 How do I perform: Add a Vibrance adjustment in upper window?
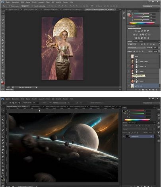pyautogui.click(x=148, y=31)
